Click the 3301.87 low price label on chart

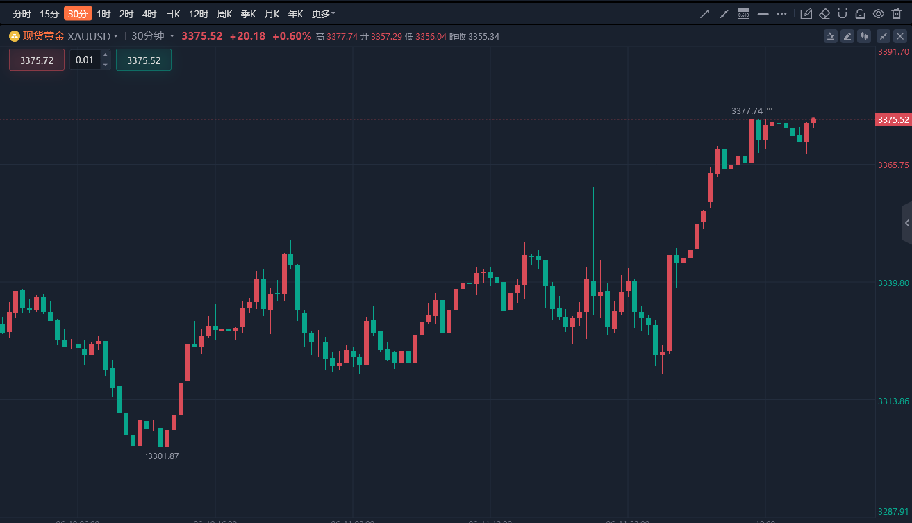pos(163,456)
